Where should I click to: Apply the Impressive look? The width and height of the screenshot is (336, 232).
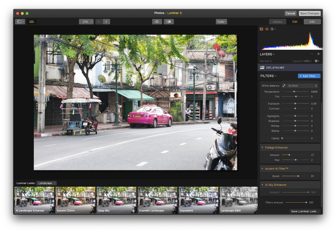(199, 200)
